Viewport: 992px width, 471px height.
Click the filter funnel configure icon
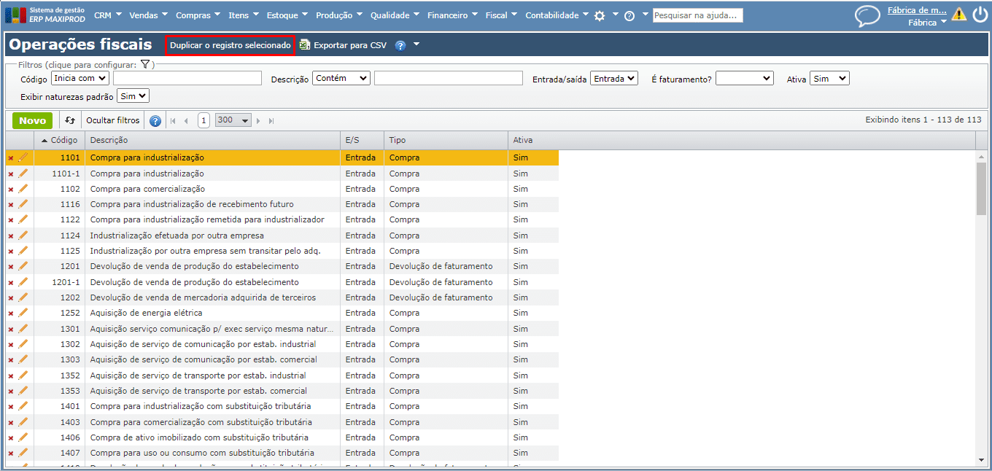coord(145,65)
